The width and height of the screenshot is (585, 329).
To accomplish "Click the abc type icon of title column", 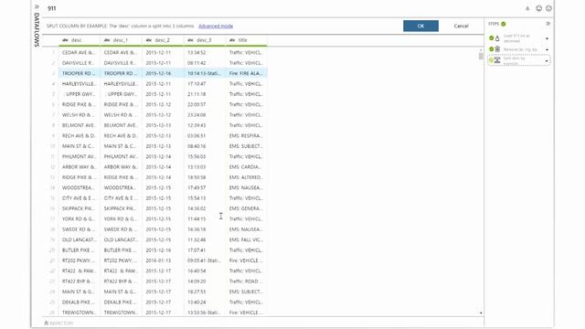I will click(x=232, y=40).
